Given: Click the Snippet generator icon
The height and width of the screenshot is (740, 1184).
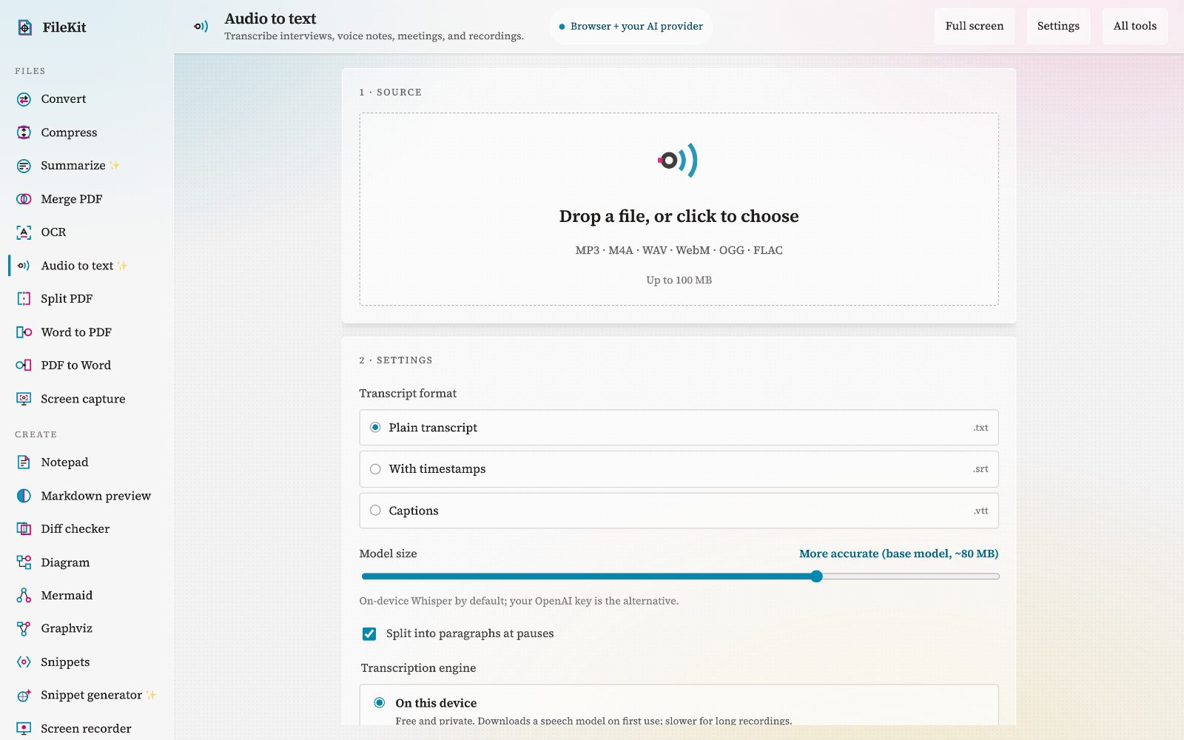Looking at the screenshot, I should pos(24,696).
